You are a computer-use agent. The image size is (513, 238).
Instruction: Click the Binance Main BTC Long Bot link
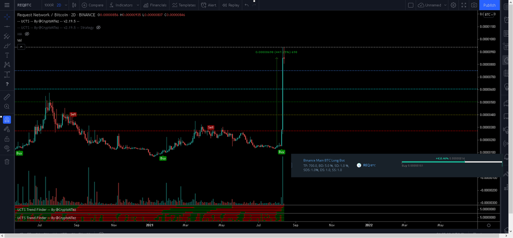click(x=324, y=160)
